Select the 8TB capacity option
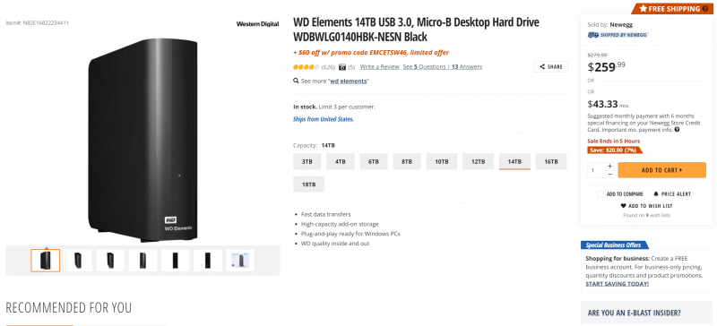The image size is (717, 326). tap(407, 162)
